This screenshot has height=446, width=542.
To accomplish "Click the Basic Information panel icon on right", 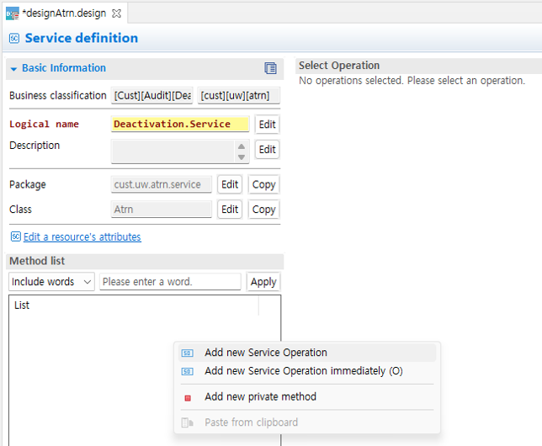I will click(x=270, y=68).
